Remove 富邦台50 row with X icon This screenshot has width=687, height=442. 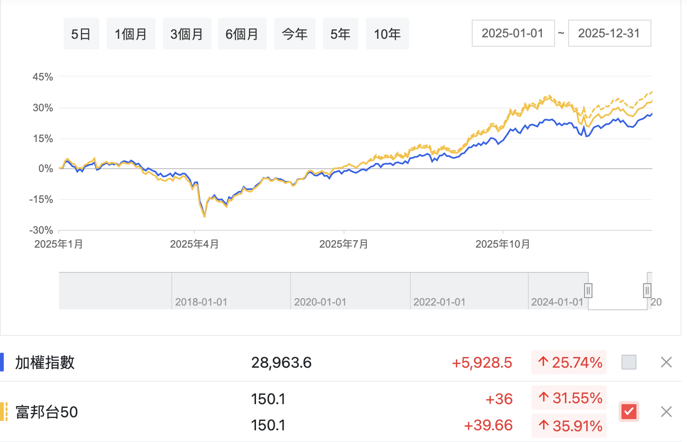(x=666, y=412)
